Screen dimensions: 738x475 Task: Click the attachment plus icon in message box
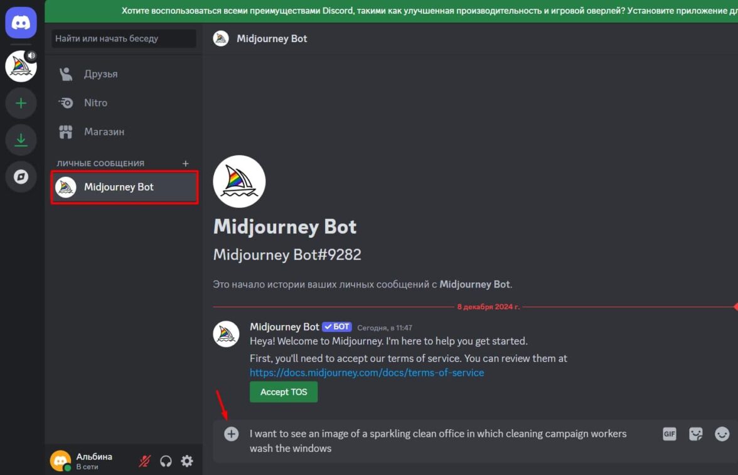tap(231, 434)
